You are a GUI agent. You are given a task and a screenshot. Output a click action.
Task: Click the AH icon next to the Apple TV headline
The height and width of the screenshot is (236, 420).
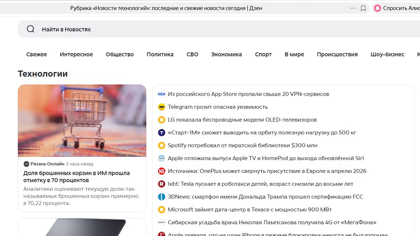click(161, 158)
